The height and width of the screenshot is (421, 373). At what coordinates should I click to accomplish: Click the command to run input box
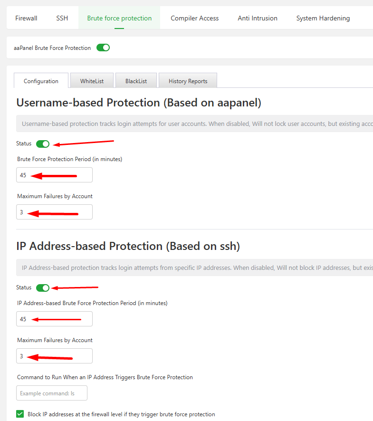(52, 393)
